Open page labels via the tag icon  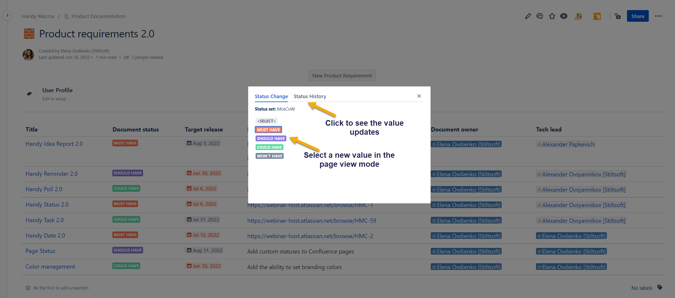pos(660,287)
